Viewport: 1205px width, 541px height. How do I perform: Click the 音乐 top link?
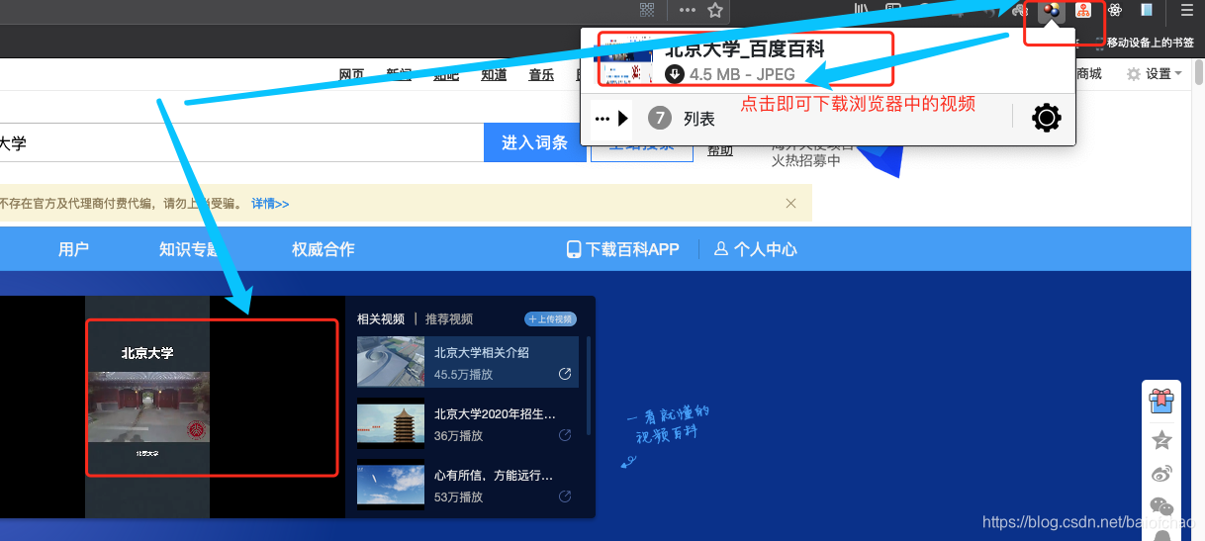click(541, 74)
